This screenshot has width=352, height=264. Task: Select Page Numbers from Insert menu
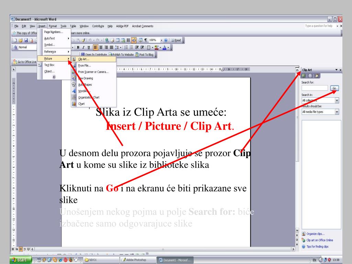pyautogui.click(x=53, y=32)
